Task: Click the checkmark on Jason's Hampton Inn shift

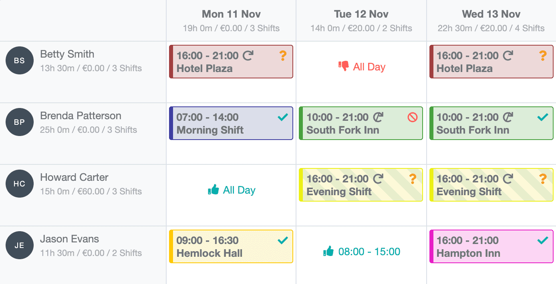Action: [x=543, y=240]
